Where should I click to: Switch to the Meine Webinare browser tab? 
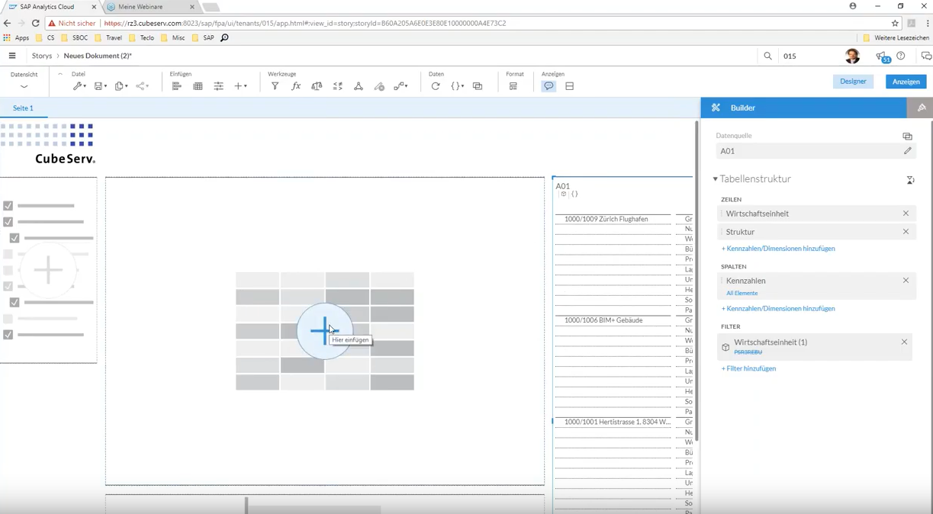pos(140,7)
